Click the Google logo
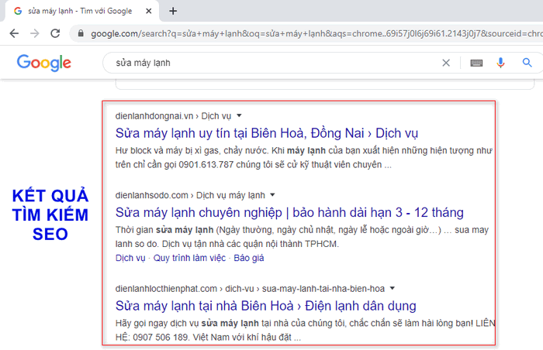 [x=44, y=63]
